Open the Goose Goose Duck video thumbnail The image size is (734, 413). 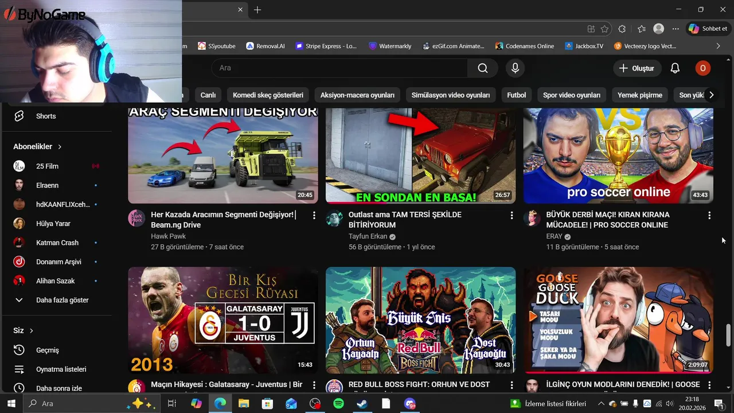pos(618,320)
